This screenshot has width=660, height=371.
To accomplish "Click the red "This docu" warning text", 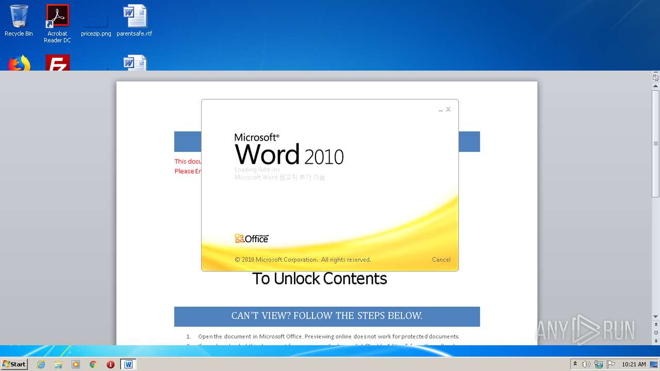I will pyautogui.click(x=188, y=161).
